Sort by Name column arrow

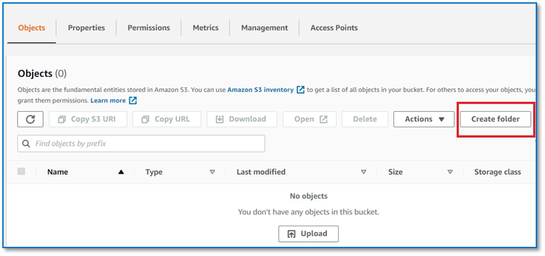click(x=121, y=172)
